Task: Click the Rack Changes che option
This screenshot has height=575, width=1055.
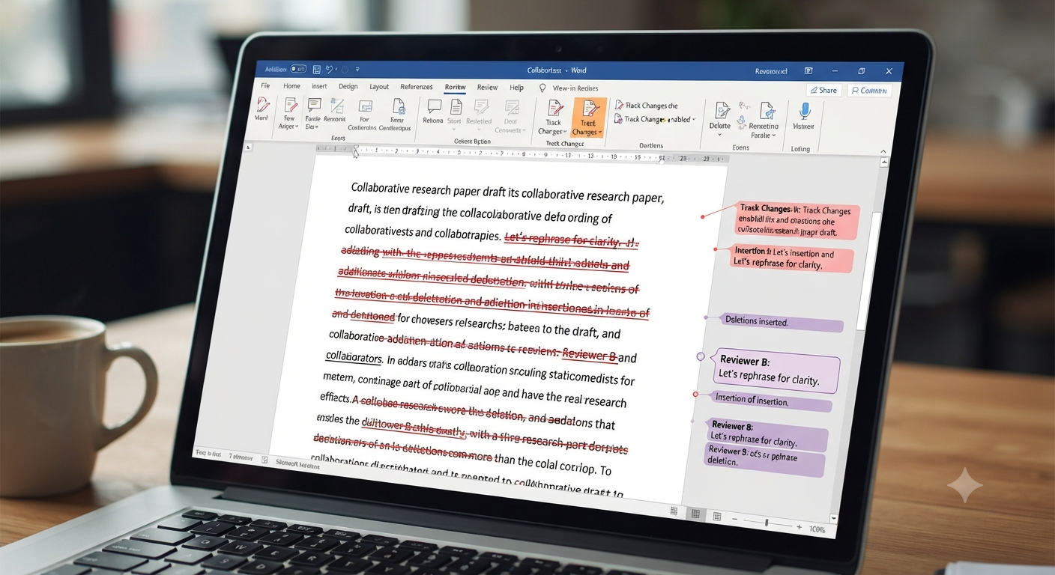Action: coord(646,106)
